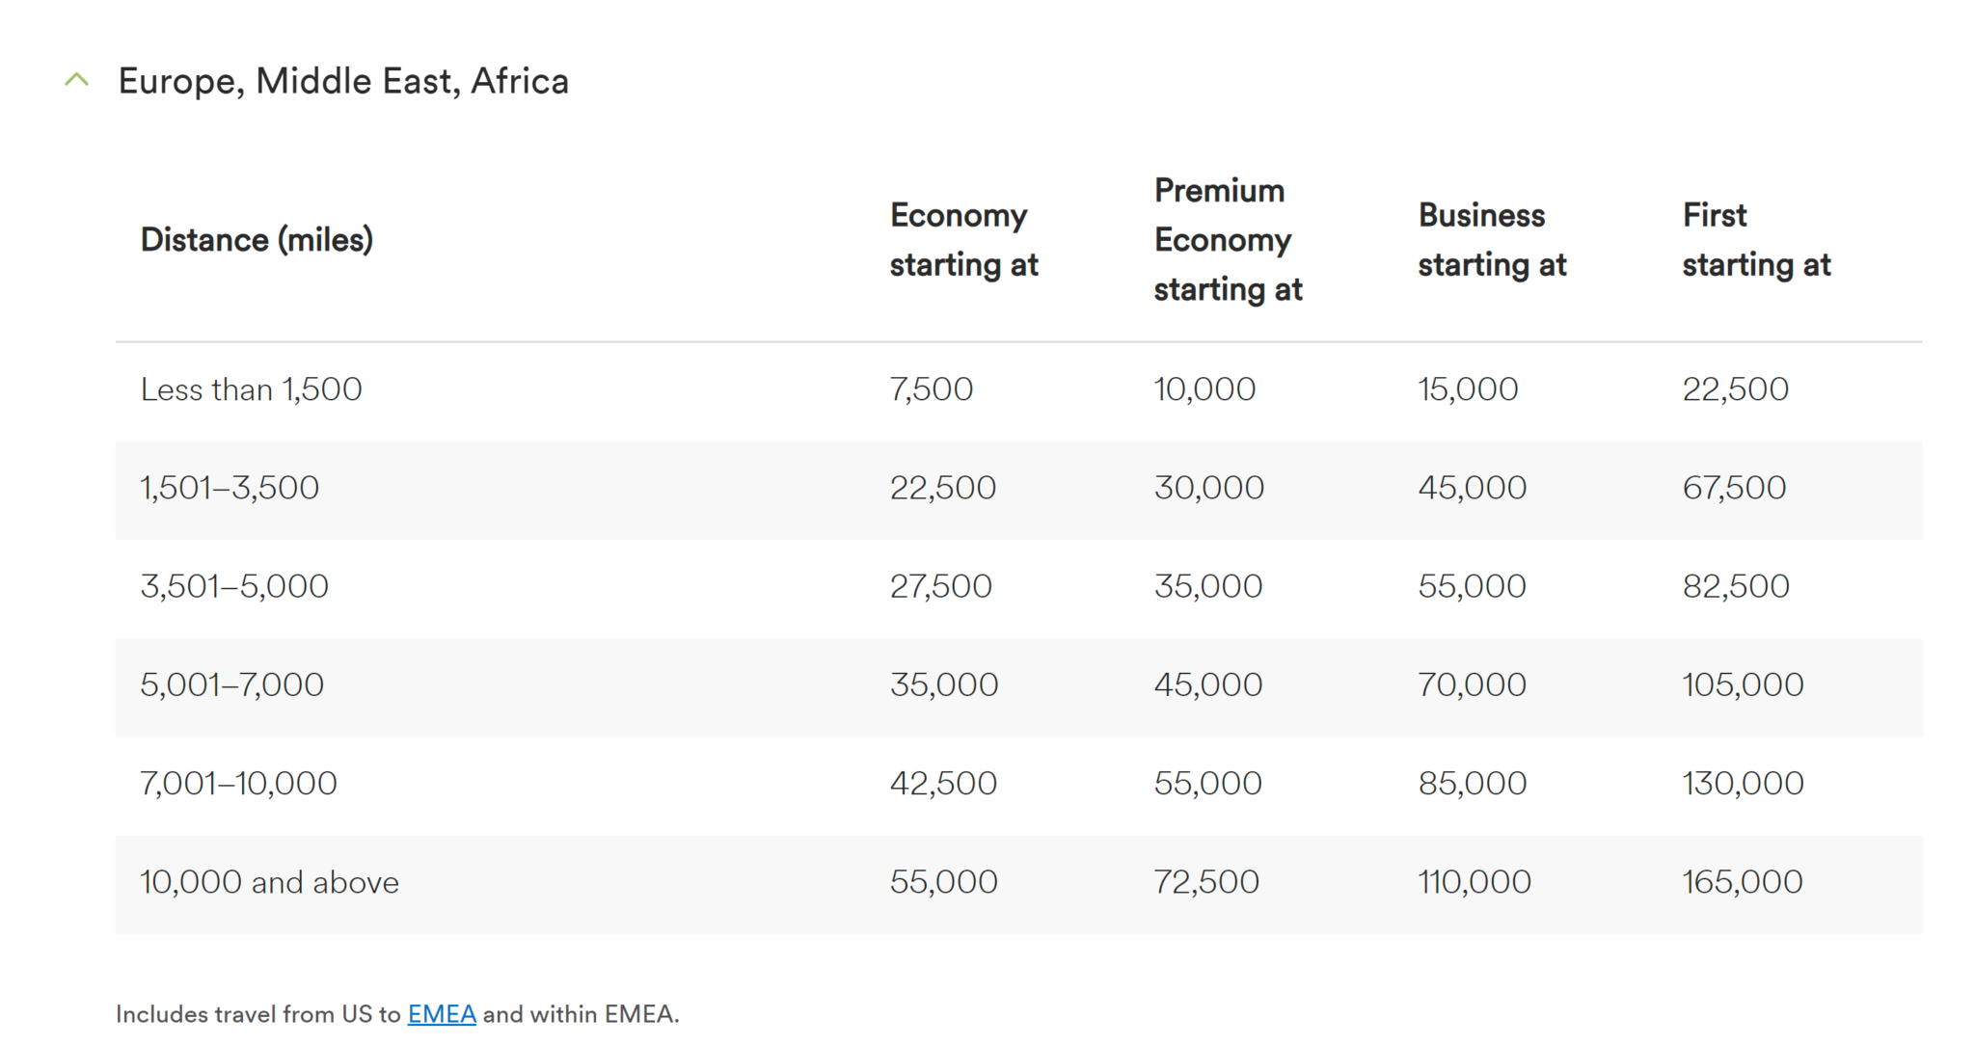Click the Business starting at column header
Viewport: 1975px width, 1045px height.
[x=1492, y=240]
